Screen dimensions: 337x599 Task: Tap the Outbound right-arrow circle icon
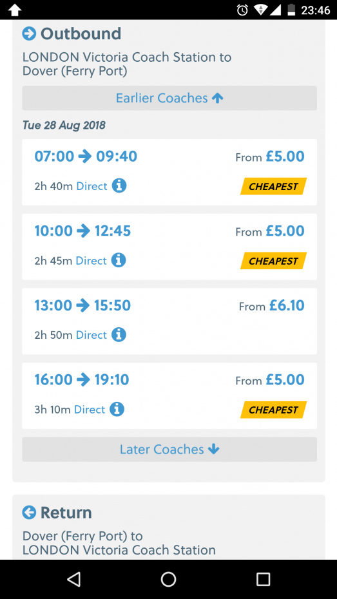[29, 33]
